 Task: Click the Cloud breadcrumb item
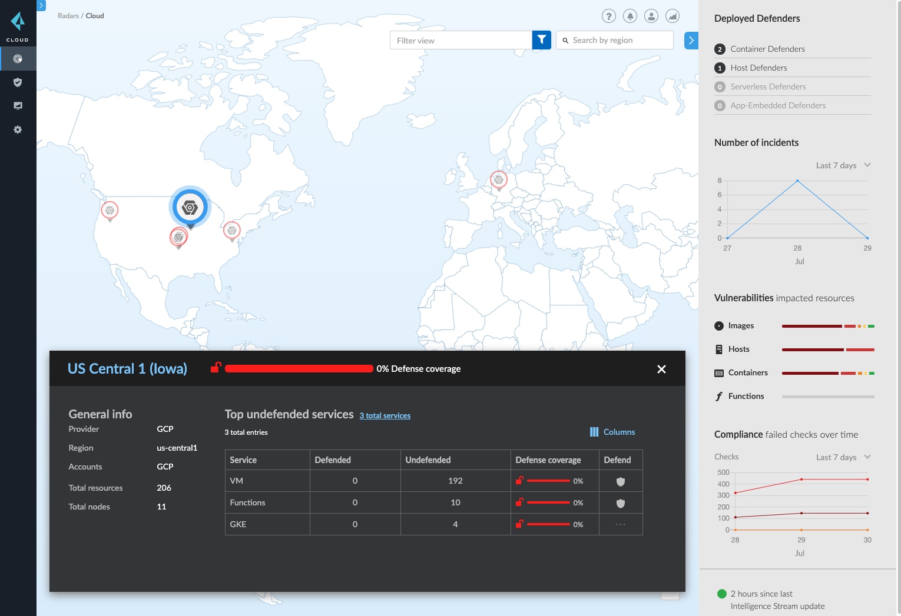coord(95,16)
